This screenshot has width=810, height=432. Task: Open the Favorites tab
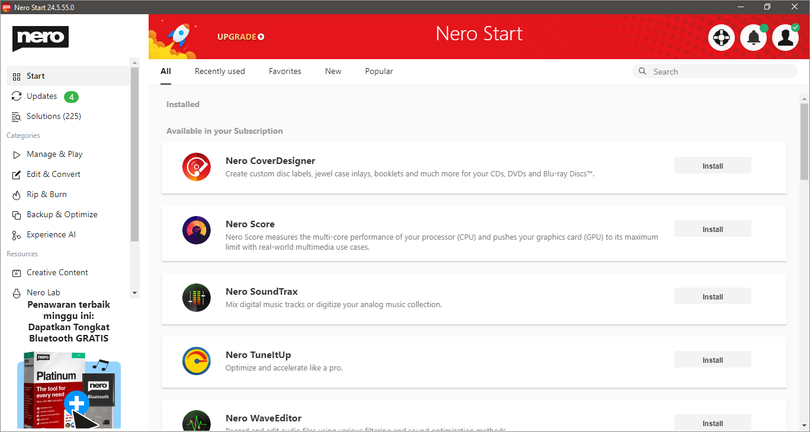[x=285, y=71]
